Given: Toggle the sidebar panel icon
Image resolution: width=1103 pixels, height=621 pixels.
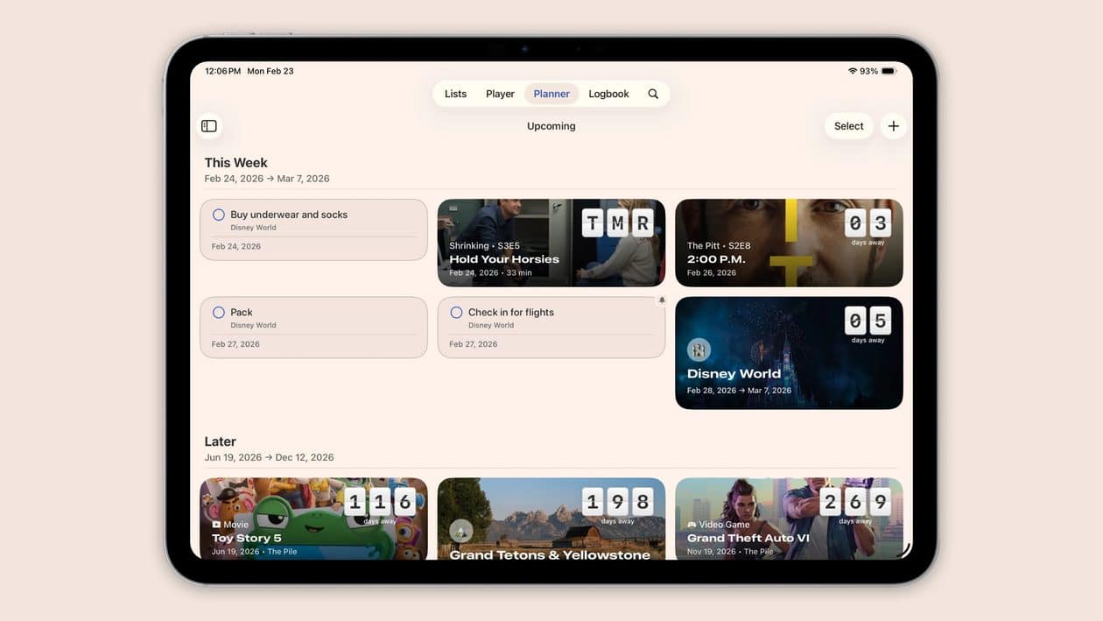Looking at the screenshot, I should pyautogui.click(x=209, y=125).
